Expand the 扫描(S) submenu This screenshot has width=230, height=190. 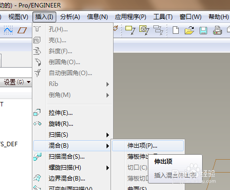73,135
